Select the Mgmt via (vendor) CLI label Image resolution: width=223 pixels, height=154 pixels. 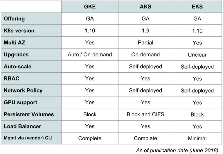[28, 138]
